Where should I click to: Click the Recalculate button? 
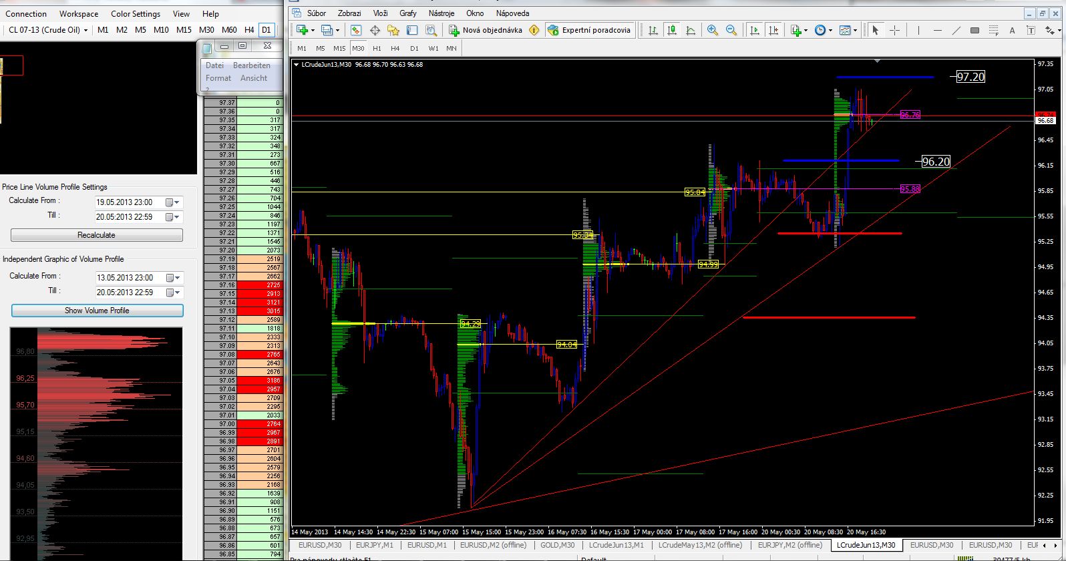pos(97,235)
